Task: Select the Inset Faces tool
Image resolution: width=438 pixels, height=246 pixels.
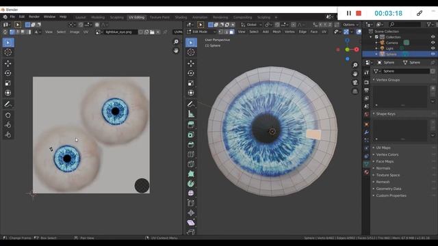Action: [191, 135]
